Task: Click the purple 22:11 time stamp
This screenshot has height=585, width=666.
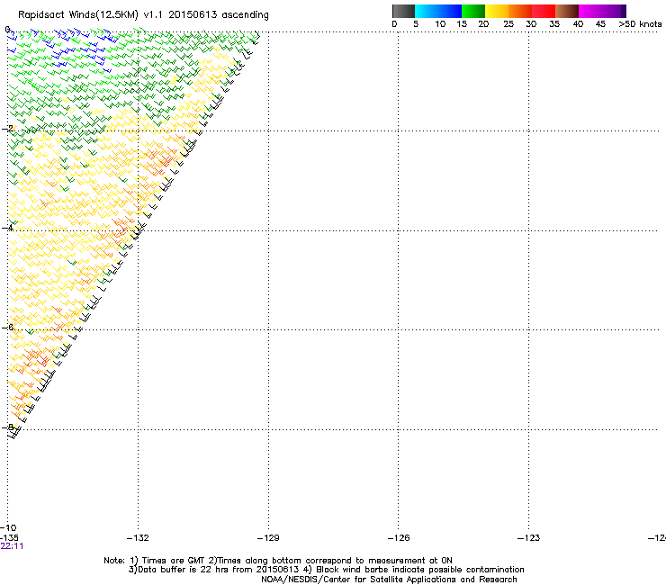Action: (x=12, y=546)
